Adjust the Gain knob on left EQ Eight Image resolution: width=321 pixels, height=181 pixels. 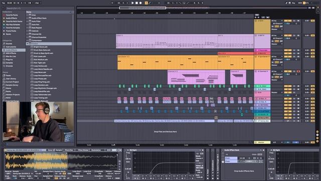tap(128, 165)
